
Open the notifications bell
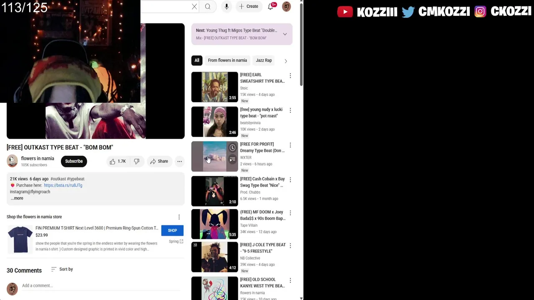[271, 6]
